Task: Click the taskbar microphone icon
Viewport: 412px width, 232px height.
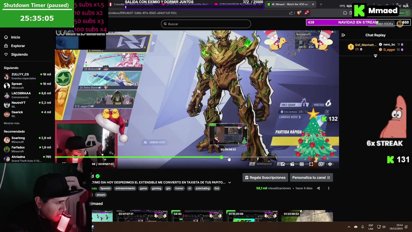Action: [363, 227]
